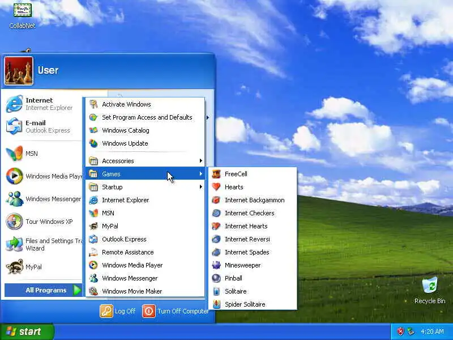The width and height of the screenshot is (453, 340).
Task: Click Activate Windows in programs list
Action: tap(145, 104)
